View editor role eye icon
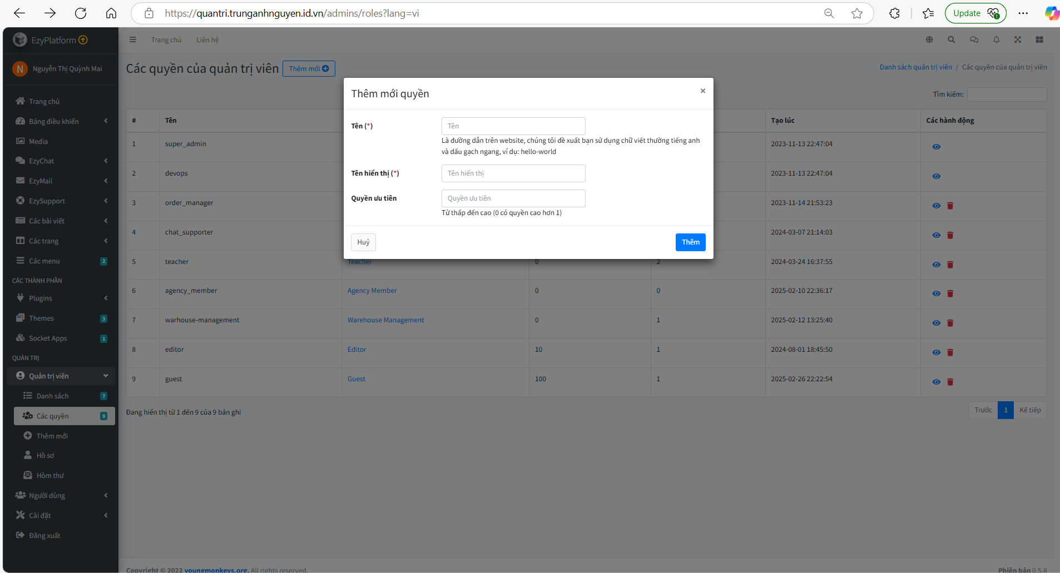This screenshot has height=573, width=1060. click(x=937, y=352)
